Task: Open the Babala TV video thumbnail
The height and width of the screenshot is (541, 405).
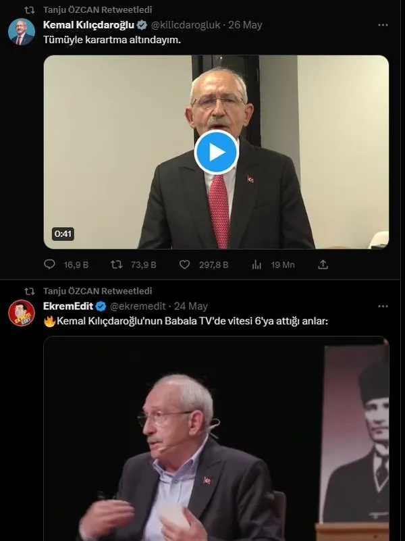Action: pyautogui.click(x=216, y=439)
